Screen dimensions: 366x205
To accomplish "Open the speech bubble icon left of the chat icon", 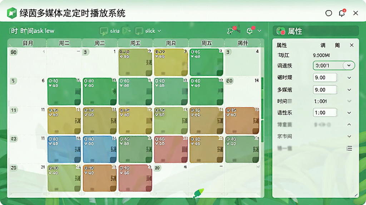I will point(232,31).
